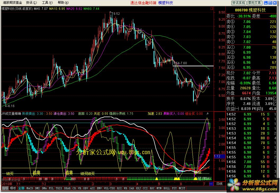This screenshot has width=280, height=193.
Task: Click the 日线 period selector
Action: 219,184
